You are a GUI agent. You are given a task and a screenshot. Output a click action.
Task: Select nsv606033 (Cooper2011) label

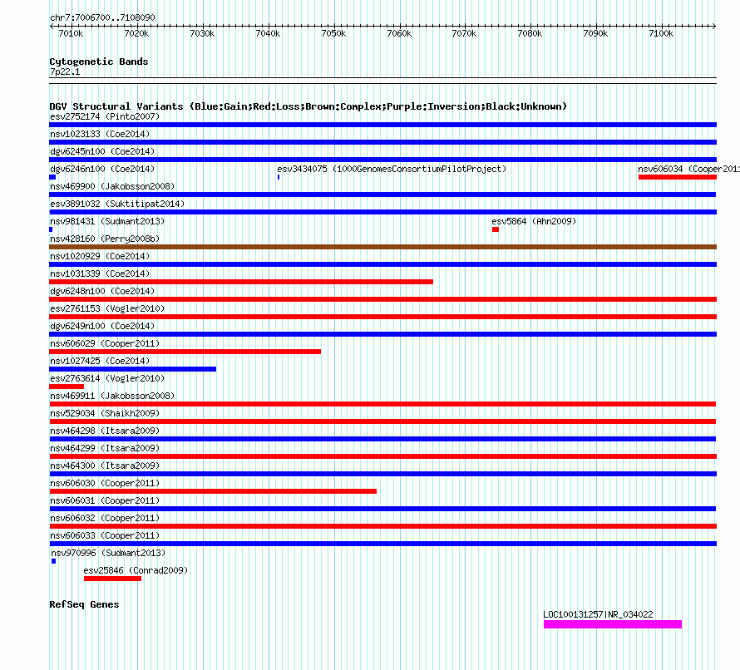coord(105,535)
